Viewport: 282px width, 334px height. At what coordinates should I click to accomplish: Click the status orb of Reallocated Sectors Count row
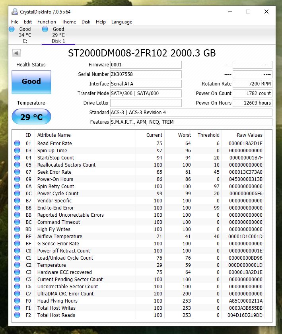pyautogui.click(x=17, y=165)
